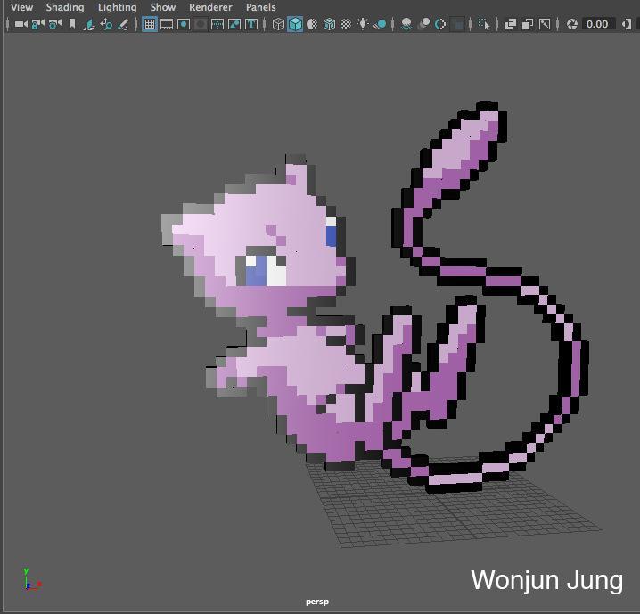The width and height of the screenshot is (640, 614).
Task: Open the Shading menu
Action: click(x=65, y=7)
